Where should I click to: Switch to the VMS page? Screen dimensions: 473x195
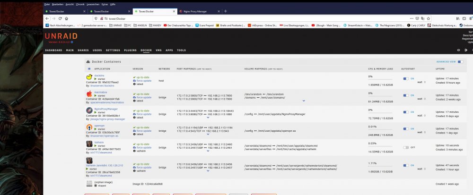(158, 50)
